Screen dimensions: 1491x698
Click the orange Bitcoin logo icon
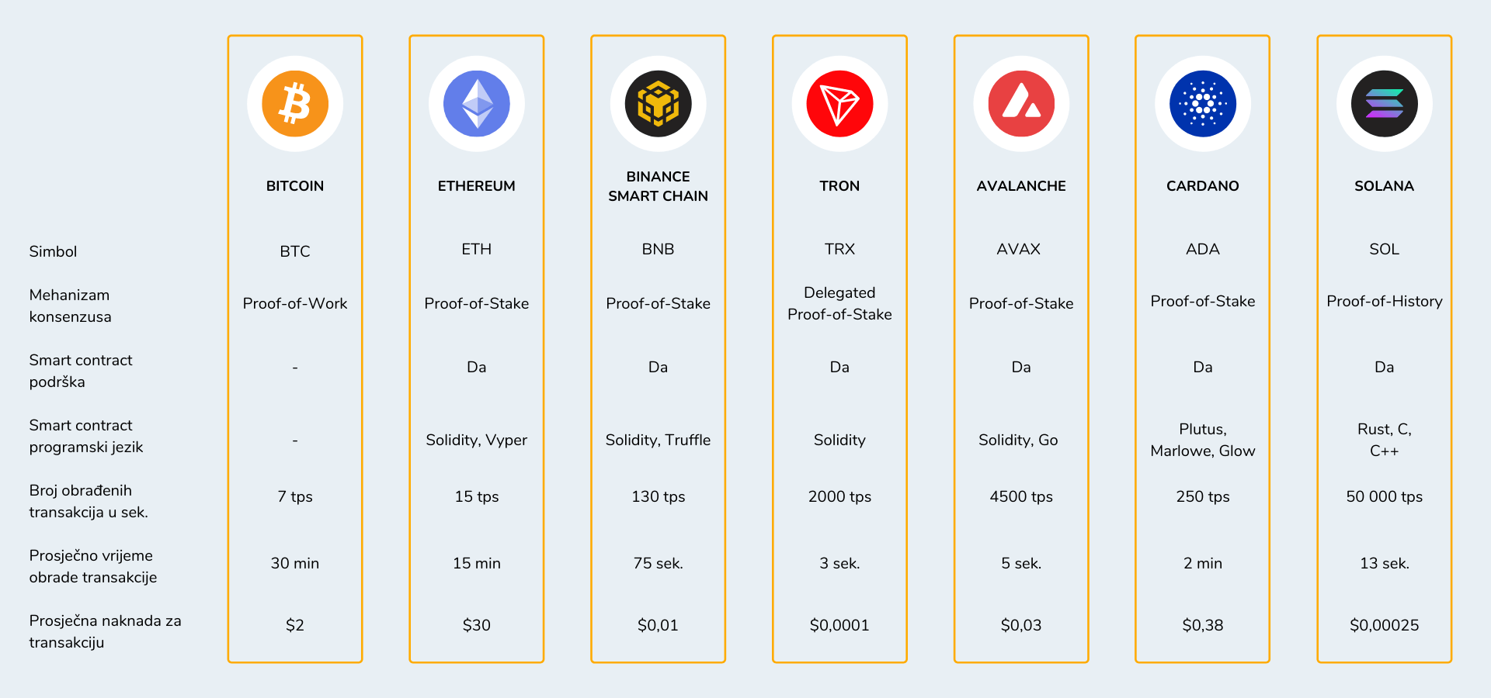tap(295, 104)
